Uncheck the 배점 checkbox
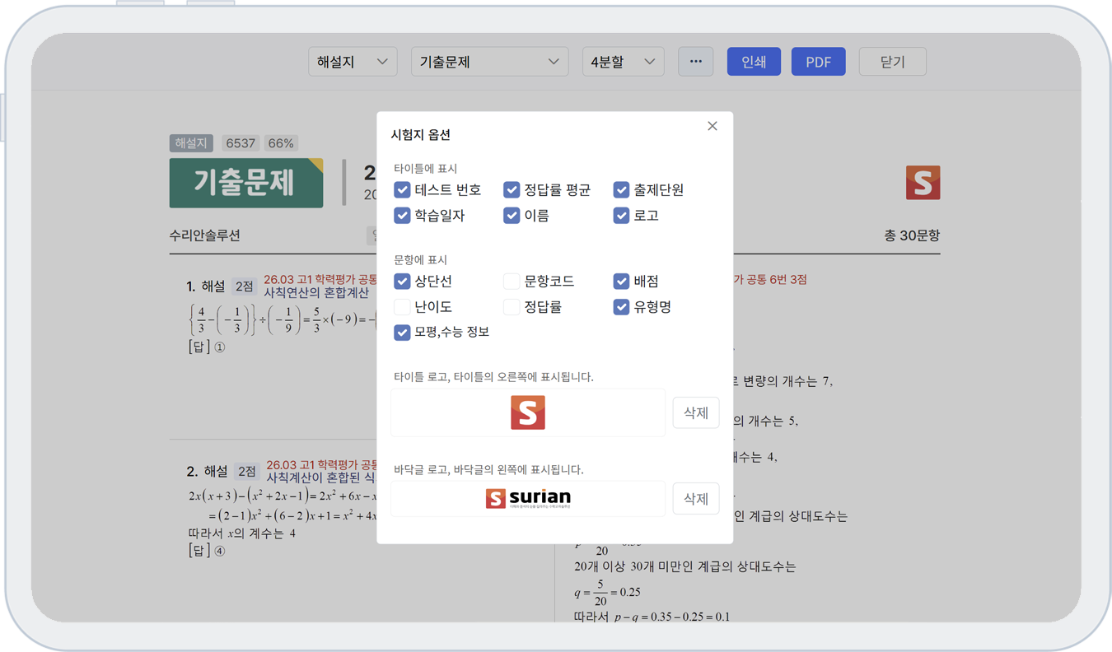 [x=621, y=282]
